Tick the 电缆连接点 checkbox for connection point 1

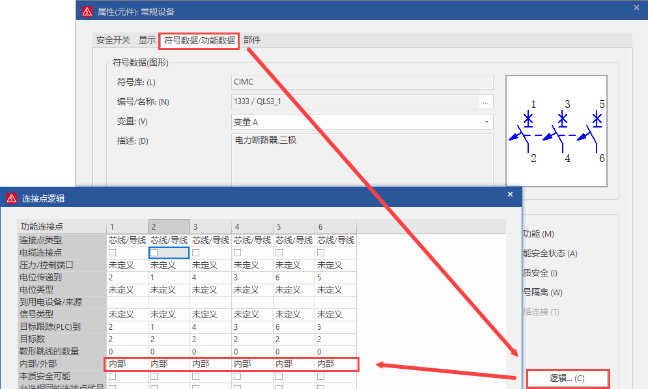coord(113,252)
